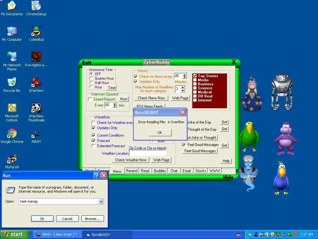
Task: Click the wizard hat tray icon
Action: (256, 235)
